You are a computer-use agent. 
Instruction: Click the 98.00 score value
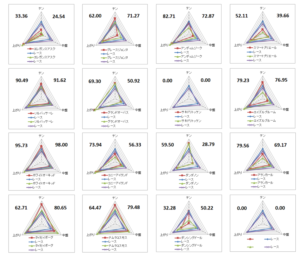[x=61, y=145]
